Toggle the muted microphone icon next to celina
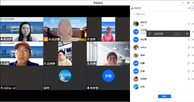This screenshot has width=194, height=102. click(189, 47)
